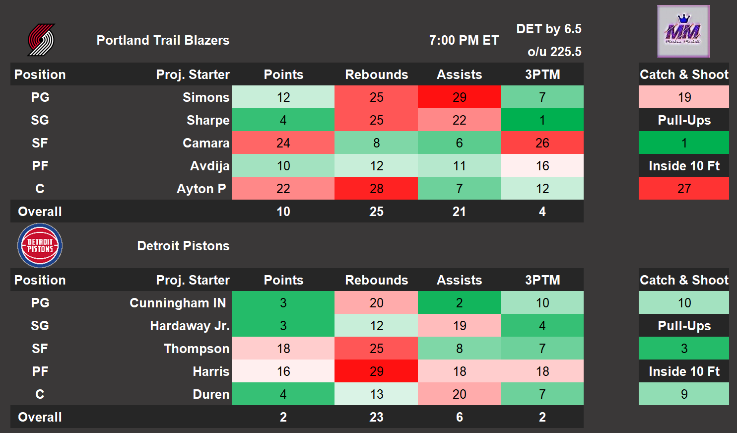Select Portland's Inside 10 Ft cell showing 27
This screenshot has height=433, width=737.
(x=683, y=189)
